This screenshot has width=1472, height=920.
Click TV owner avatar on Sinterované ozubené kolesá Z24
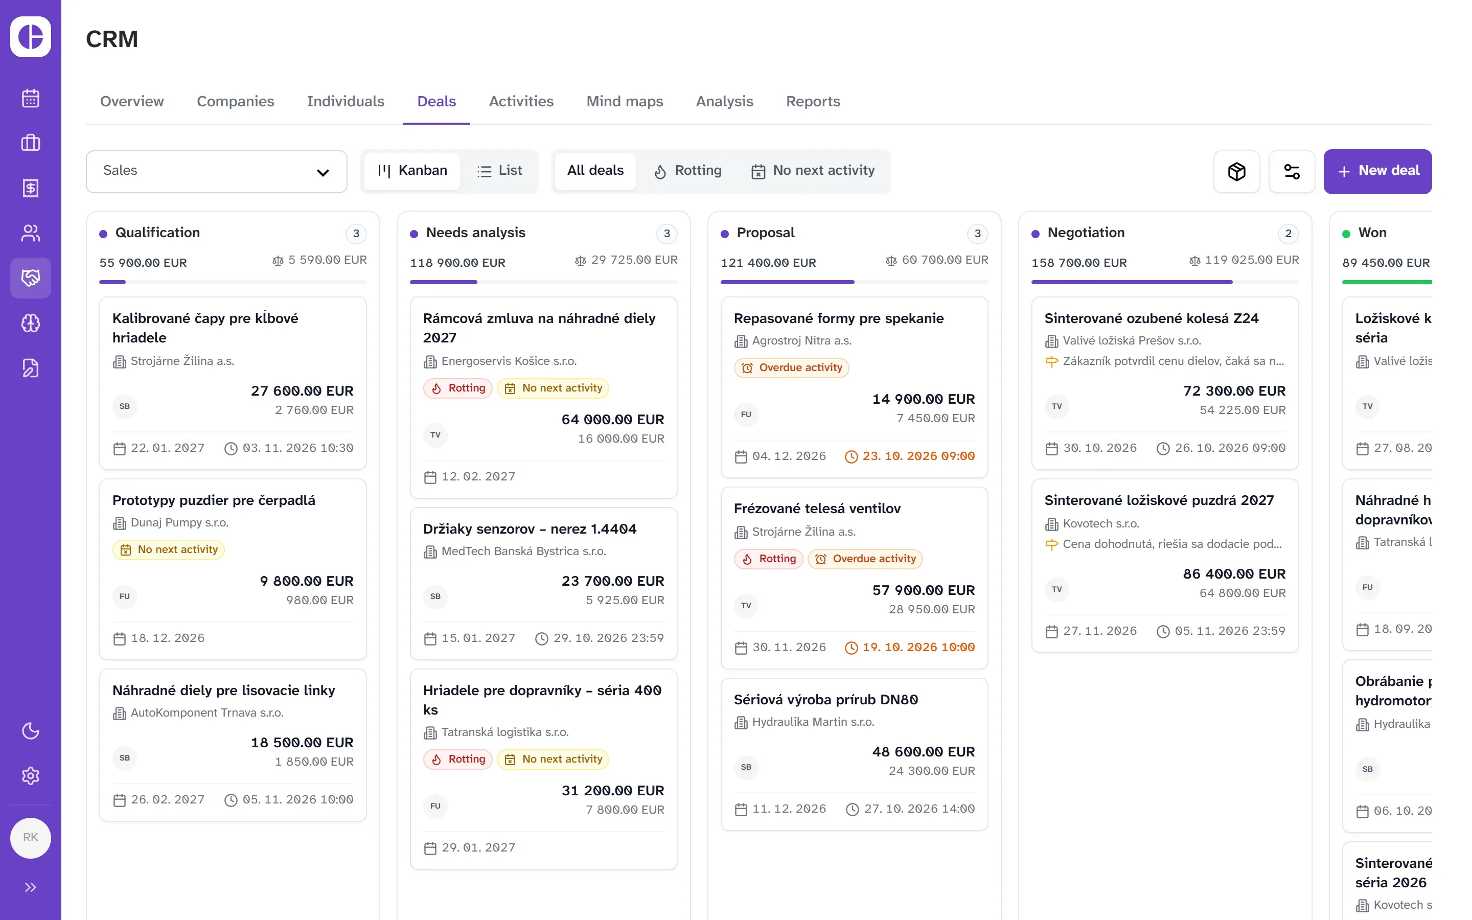click(1057, 406)
